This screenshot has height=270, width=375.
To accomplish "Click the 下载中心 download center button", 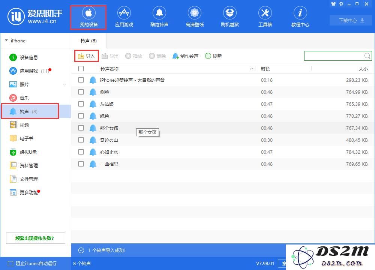I will [351, 20].
